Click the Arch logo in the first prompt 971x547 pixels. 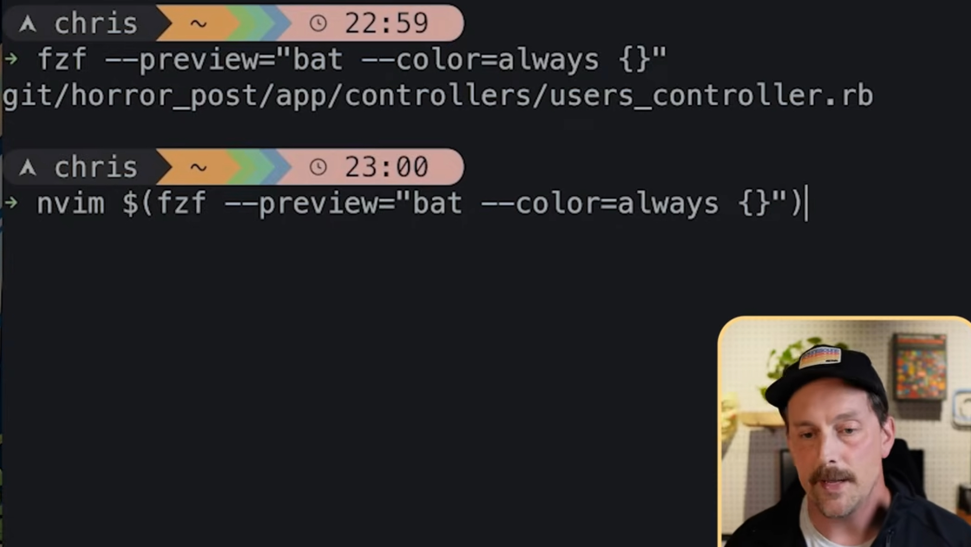pos(27,24)
